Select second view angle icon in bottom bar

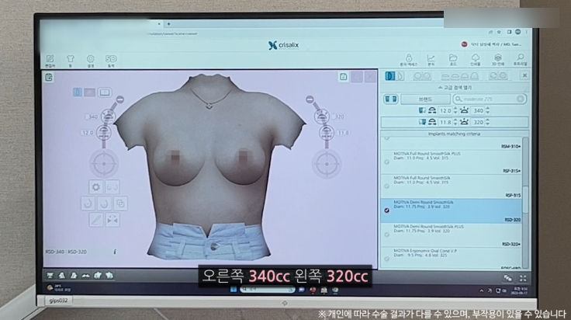[61, 275]
